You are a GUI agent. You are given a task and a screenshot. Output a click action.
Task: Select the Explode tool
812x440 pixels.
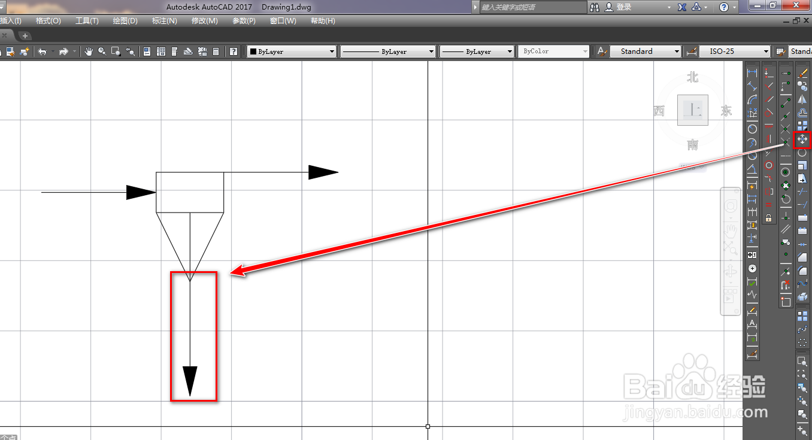tap(802, 296)
